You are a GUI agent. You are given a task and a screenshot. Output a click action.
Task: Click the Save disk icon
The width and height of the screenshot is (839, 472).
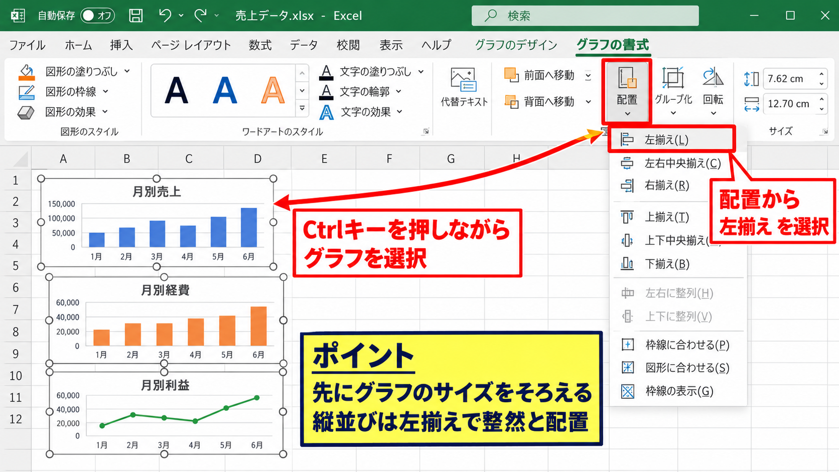[135, 16]
